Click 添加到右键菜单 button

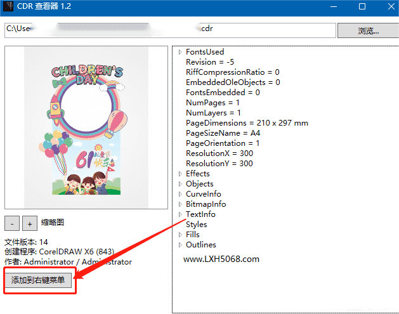tap(38, 280)
